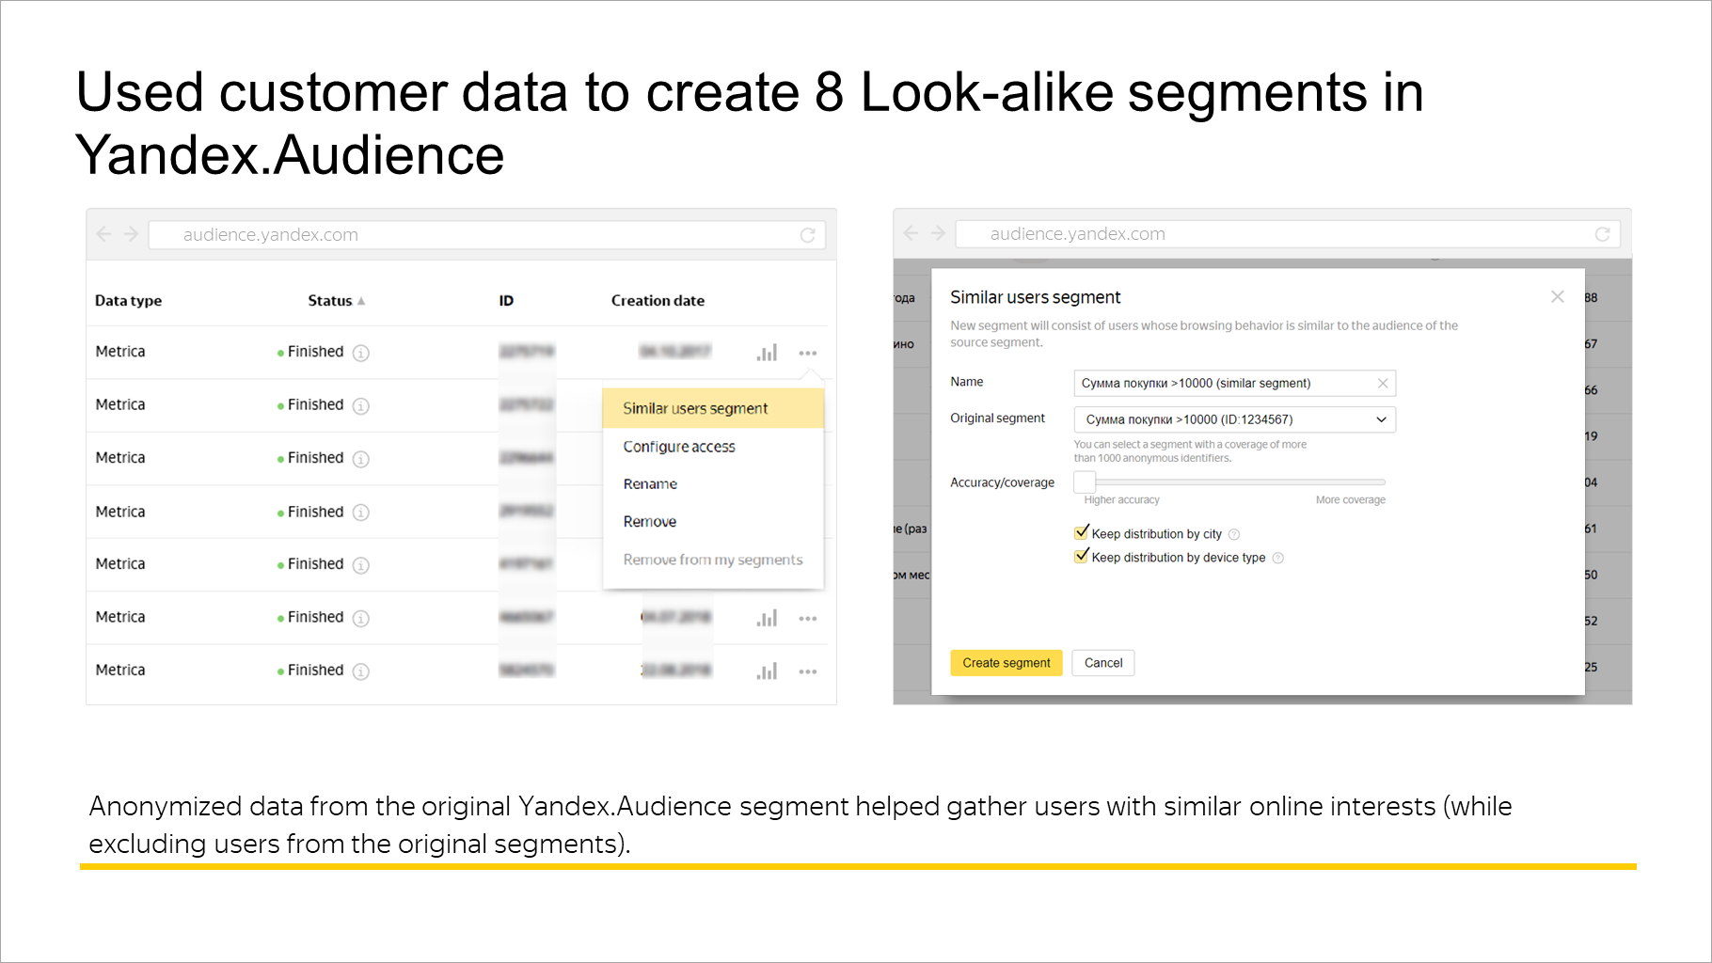
Task: Open the Original segment dropdown
Action: tap(1380, 419)
